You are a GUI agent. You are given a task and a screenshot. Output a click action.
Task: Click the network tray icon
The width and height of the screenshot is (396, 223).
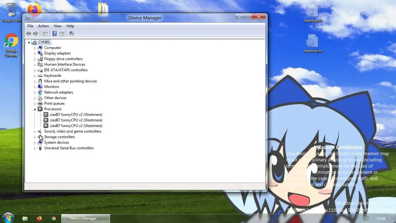366,218
